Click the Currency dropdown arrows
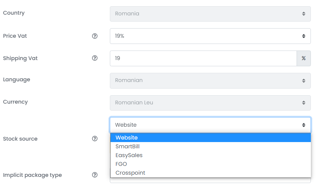The image size is (316, 186). click(304, 103)
